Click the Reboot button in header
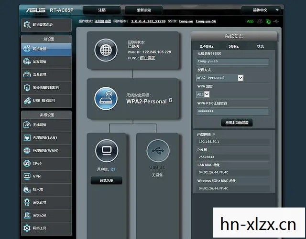This screenshot has height=239, width=306. tap(144, 10)
